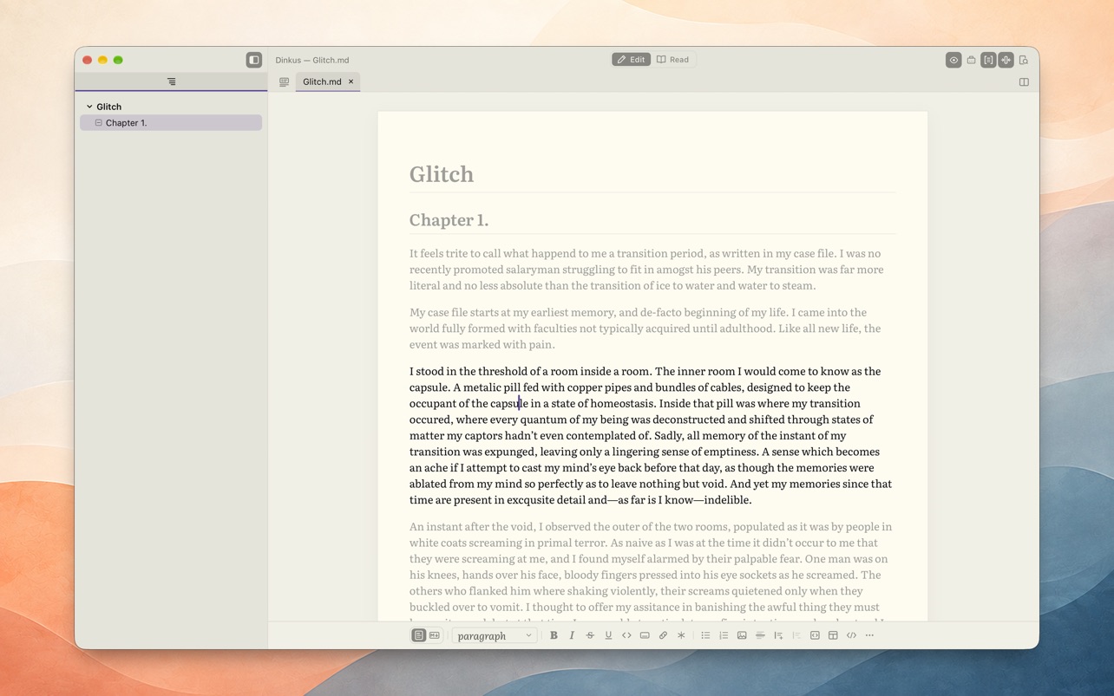
Task: Open more formatting options ellipsis
Action: (x=869, y=635)
